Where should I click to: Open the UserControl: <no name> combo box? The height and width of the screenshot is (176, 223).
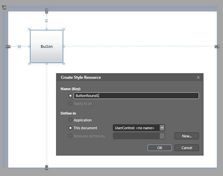point(139,128)
